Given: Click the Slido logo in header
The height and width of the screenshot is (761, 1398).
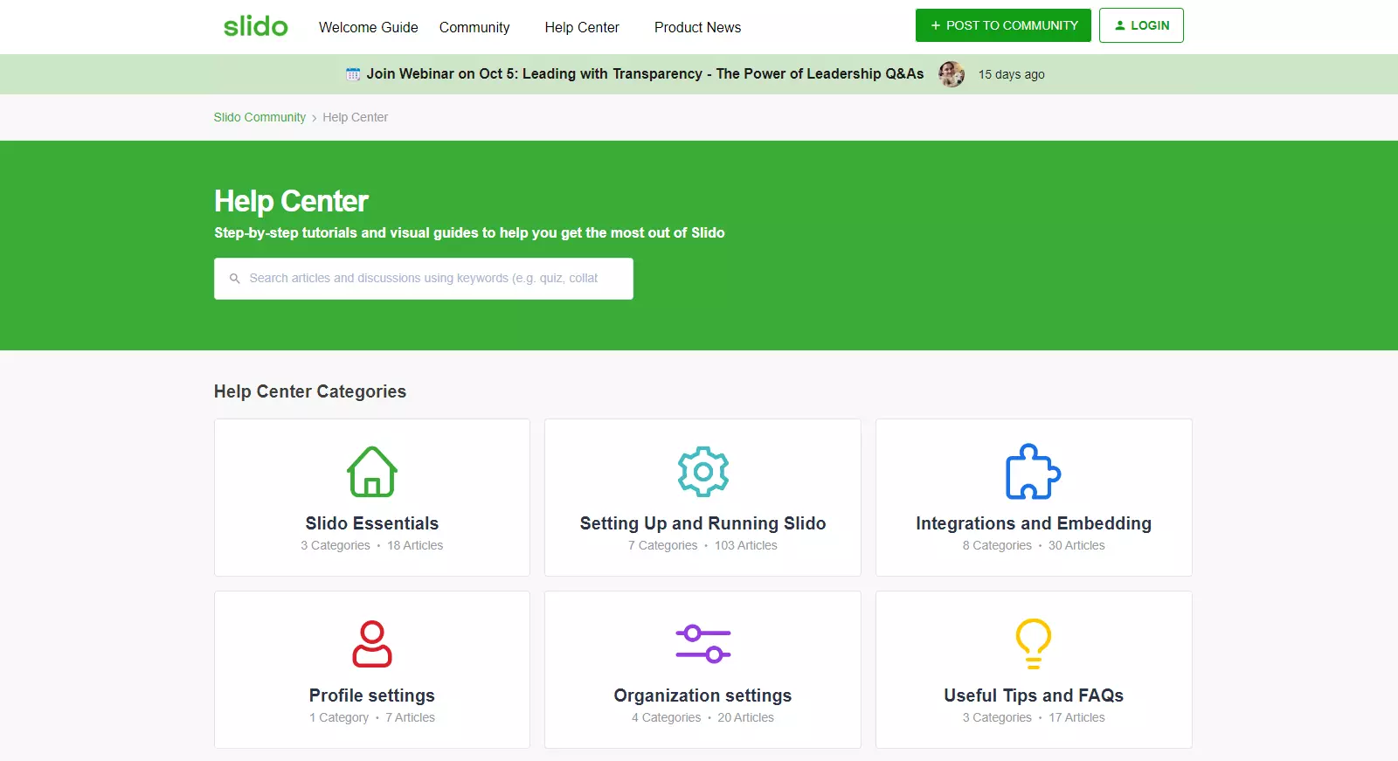Looking at the screenshot, I should coord(255,26).
